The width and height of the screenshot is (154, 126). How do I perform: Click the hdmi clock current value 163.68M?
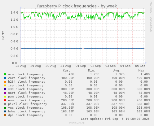pos(68,111)
